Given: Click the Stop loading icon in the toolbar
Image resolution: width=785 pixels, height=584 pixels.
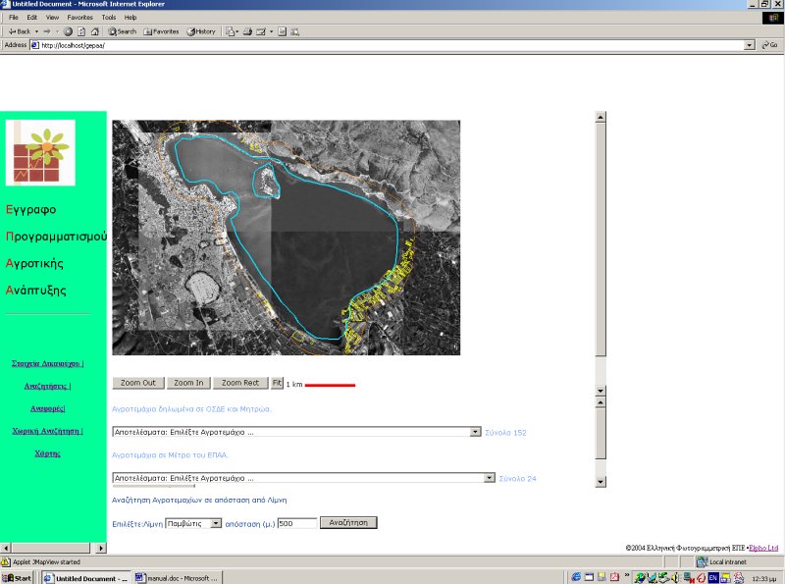Looking at the screenshot, I should coord(68,31).
